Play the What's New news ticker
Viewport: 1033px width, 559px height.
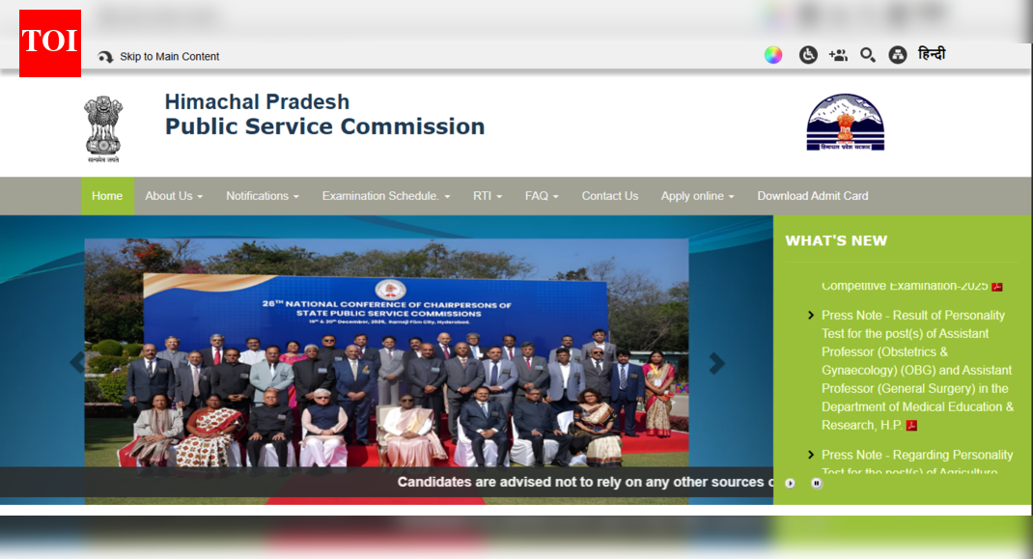click(x=790, y=483)
